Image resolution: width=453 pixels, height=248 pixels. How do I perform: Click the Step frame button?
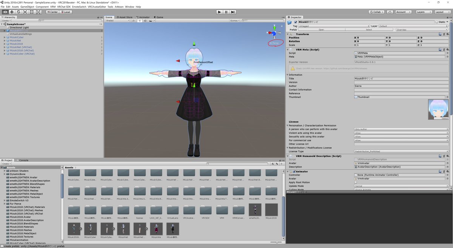[233, 12]
